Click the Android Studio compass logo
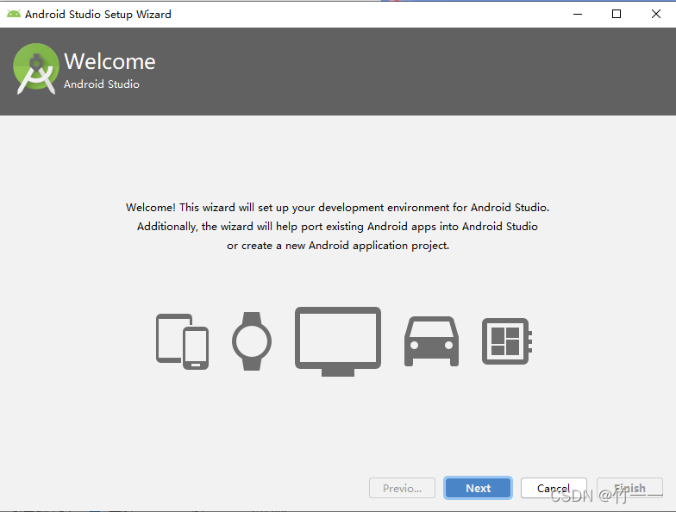The width and height of the screenshot is (676, 512). [x=36, y=69]
